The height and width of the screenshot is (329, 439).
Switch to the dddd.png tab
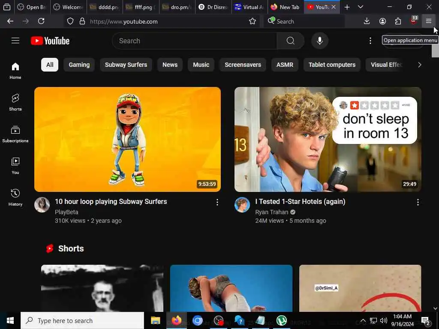point(105,7)
